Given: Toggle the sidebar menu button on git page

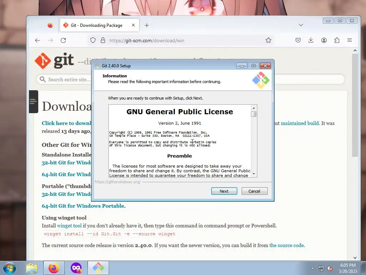Looking at the screenshot, I should [x=33, y=101].
